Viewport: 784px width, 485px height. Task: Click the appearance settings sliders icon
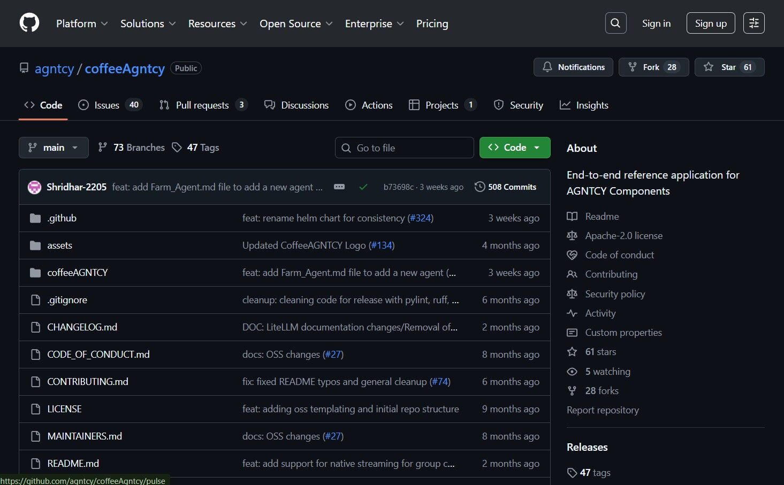[753, 23]
